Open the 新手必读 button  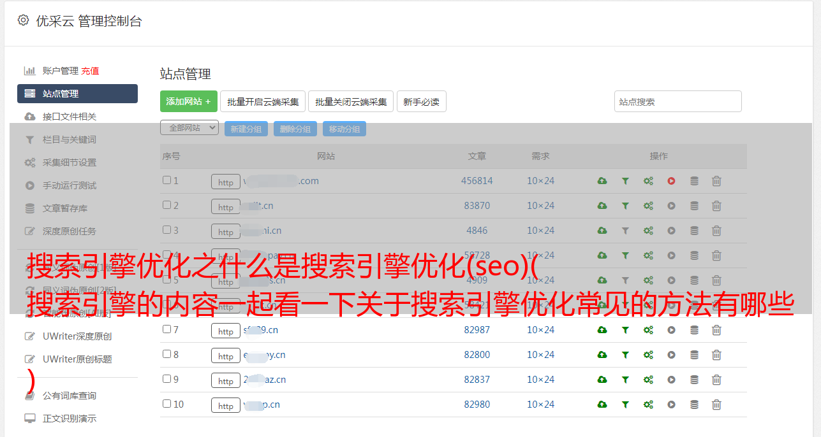point(422,101)
